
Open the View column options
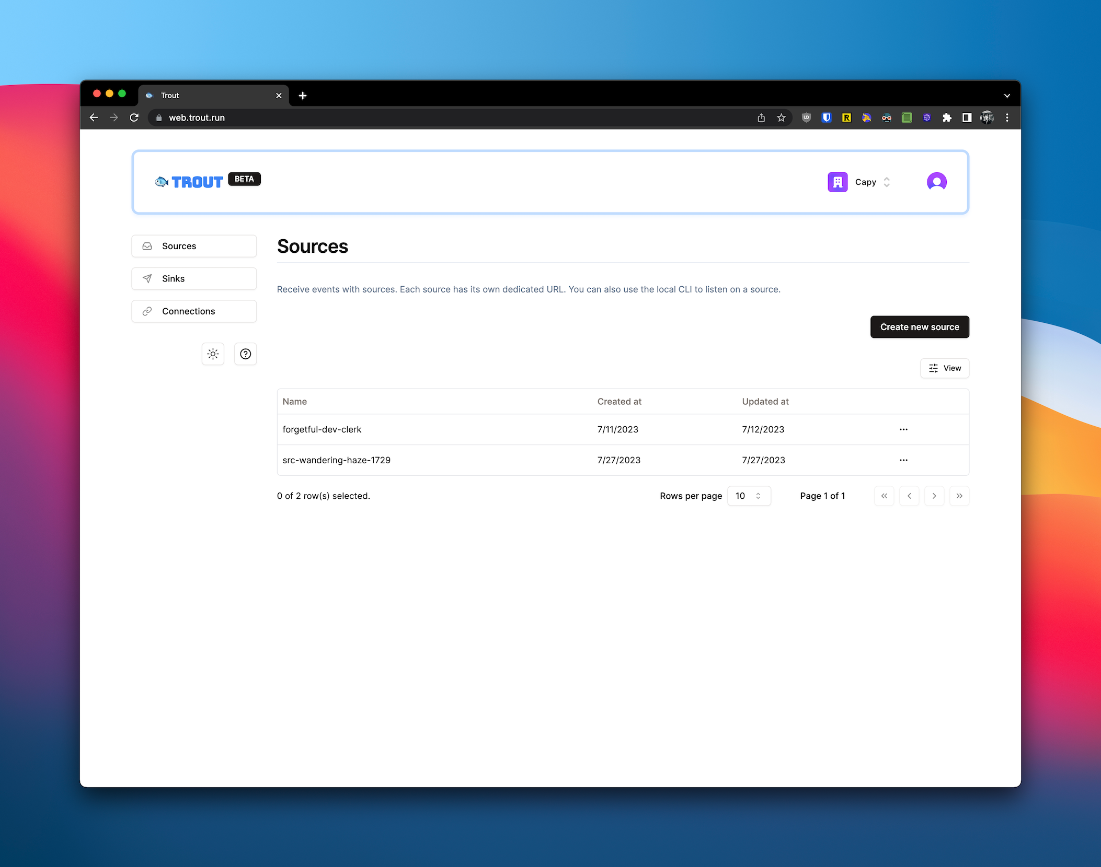tap(945, 368)
